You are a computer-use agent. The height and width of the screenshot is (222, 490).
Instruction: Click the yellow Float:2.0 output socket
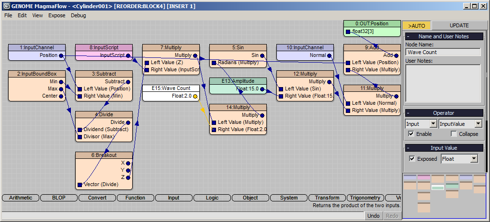(195, 96)
